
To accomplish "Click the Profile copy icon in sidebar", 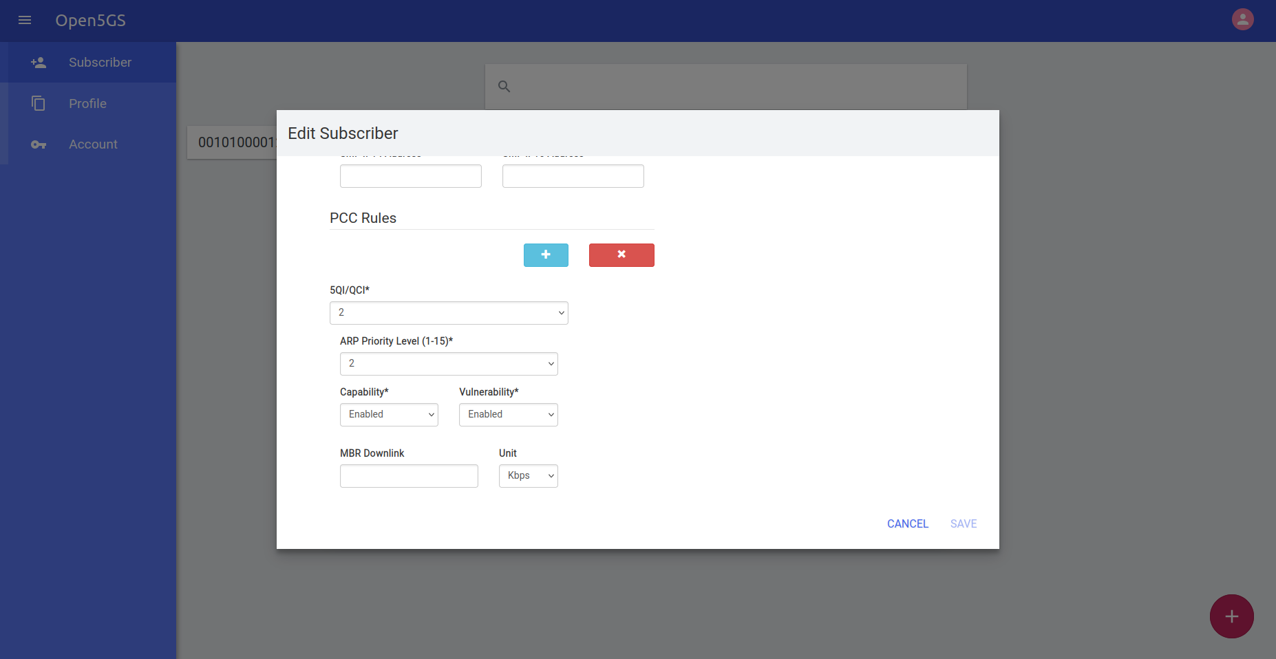I will 39,103.
